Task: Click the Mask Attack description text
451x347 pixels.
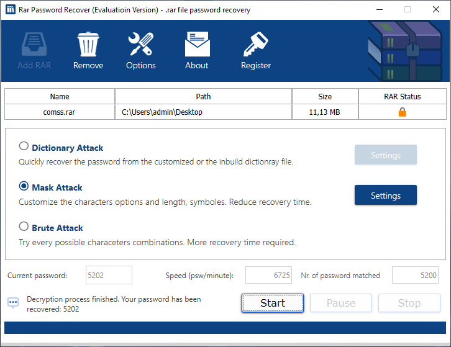Action: (x=165, y=202)
